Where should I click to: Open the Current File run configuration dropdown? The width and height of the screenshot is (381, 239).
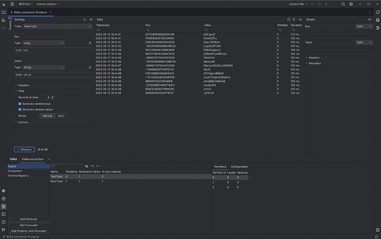pos(298,4)
